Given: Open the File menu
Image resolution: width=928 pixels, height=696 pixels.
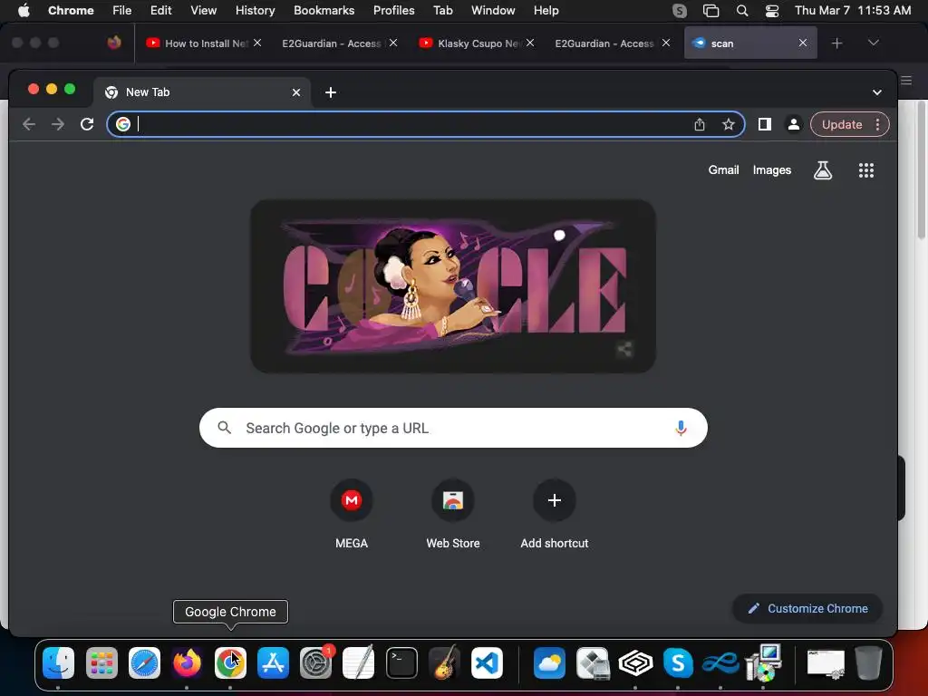Looking at the screenshot, I should point(122,11).
